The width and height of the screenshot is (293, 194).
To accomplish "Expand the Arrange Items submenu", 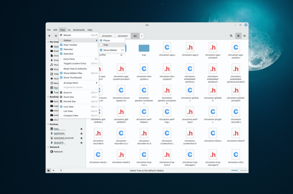I will coord(80,83).
